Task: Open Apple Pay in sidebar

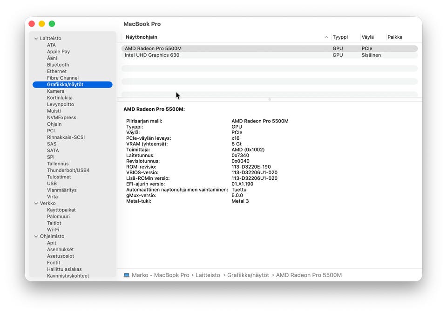Action: coord(59,52)
